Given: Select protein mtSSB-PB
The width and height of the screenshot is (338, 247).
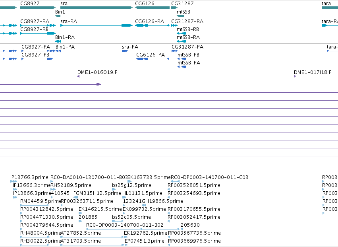Looking at the screenshot, I should [x=182, y=59].
